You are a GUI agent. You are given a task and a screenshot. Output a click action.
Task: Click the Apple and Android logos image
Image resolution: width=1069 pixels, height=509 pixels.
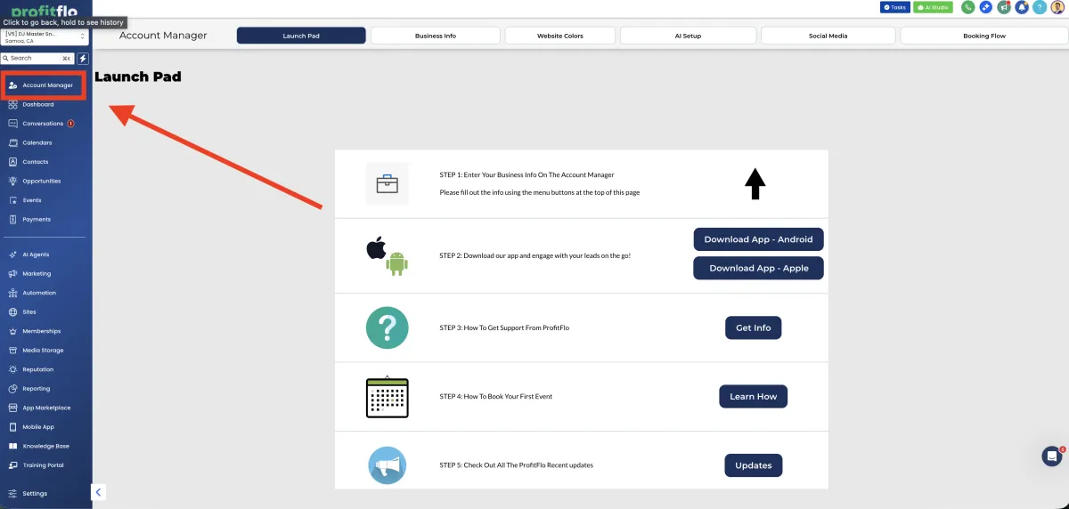(x=388, y=255)
